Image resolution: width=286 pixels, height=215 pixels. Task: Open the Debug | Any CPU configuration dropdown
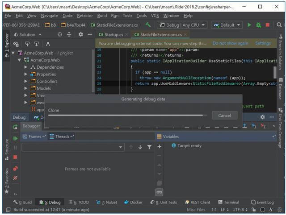(182, 25)
